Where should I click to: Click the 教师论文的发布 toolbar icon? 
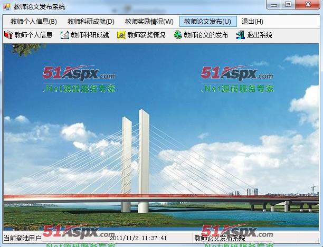(177, 35)
